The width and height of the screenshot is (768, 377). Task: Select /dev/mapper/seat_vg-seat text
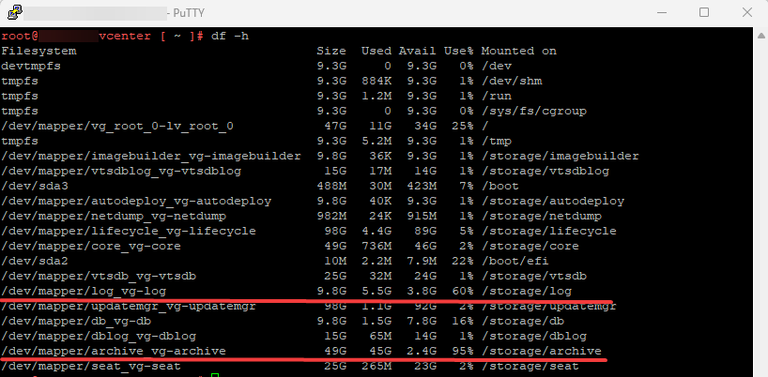pos(91,367)
